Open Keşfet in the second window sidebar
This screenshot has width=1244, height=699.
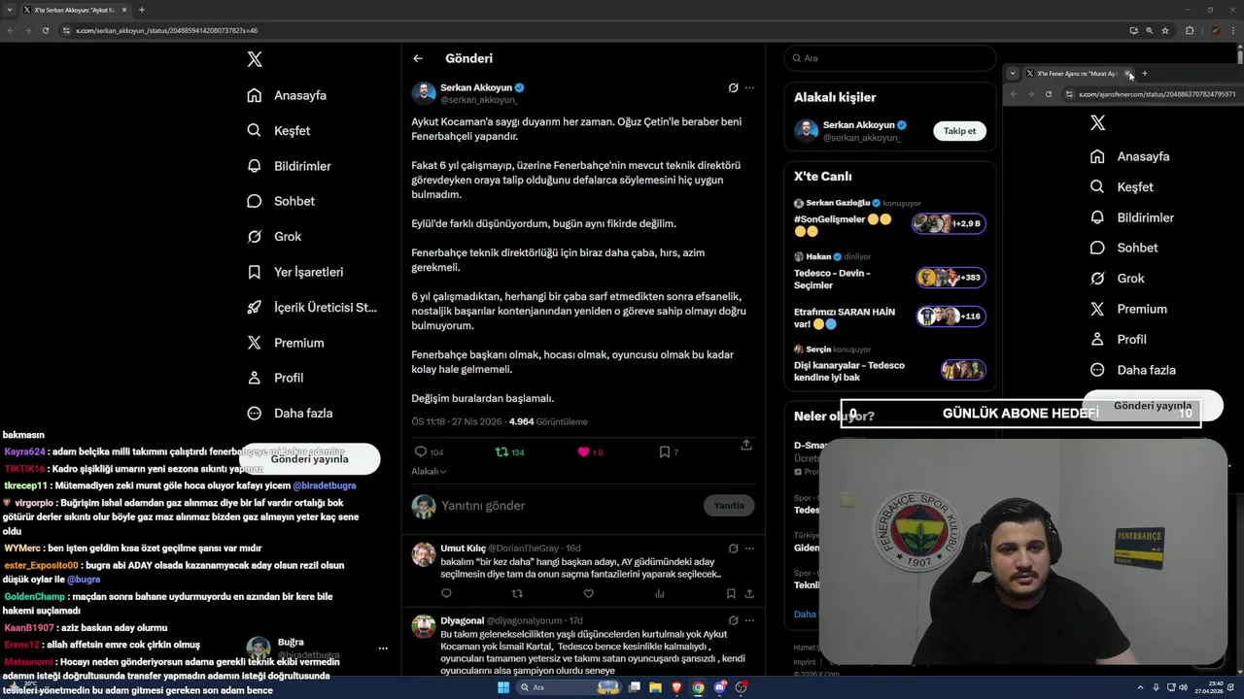coord(1122,186)
